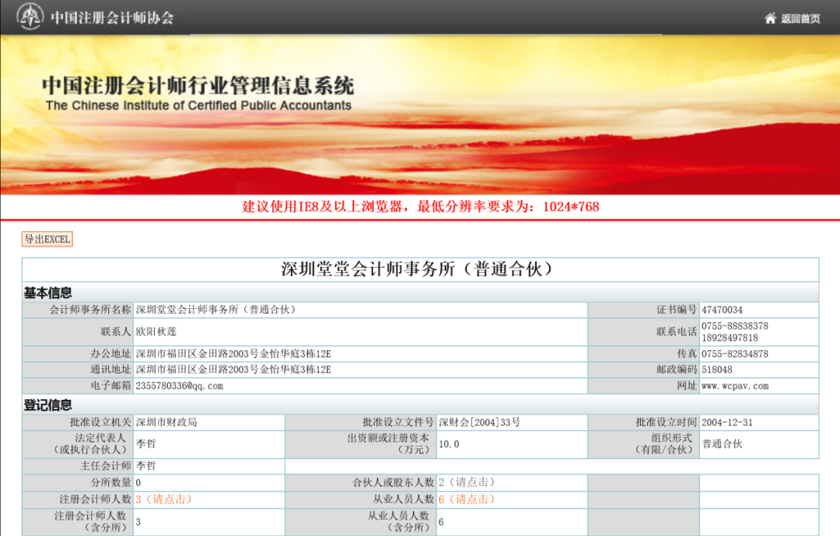
Task: Click the 导出EXCEL button
Action: point(47,239)
